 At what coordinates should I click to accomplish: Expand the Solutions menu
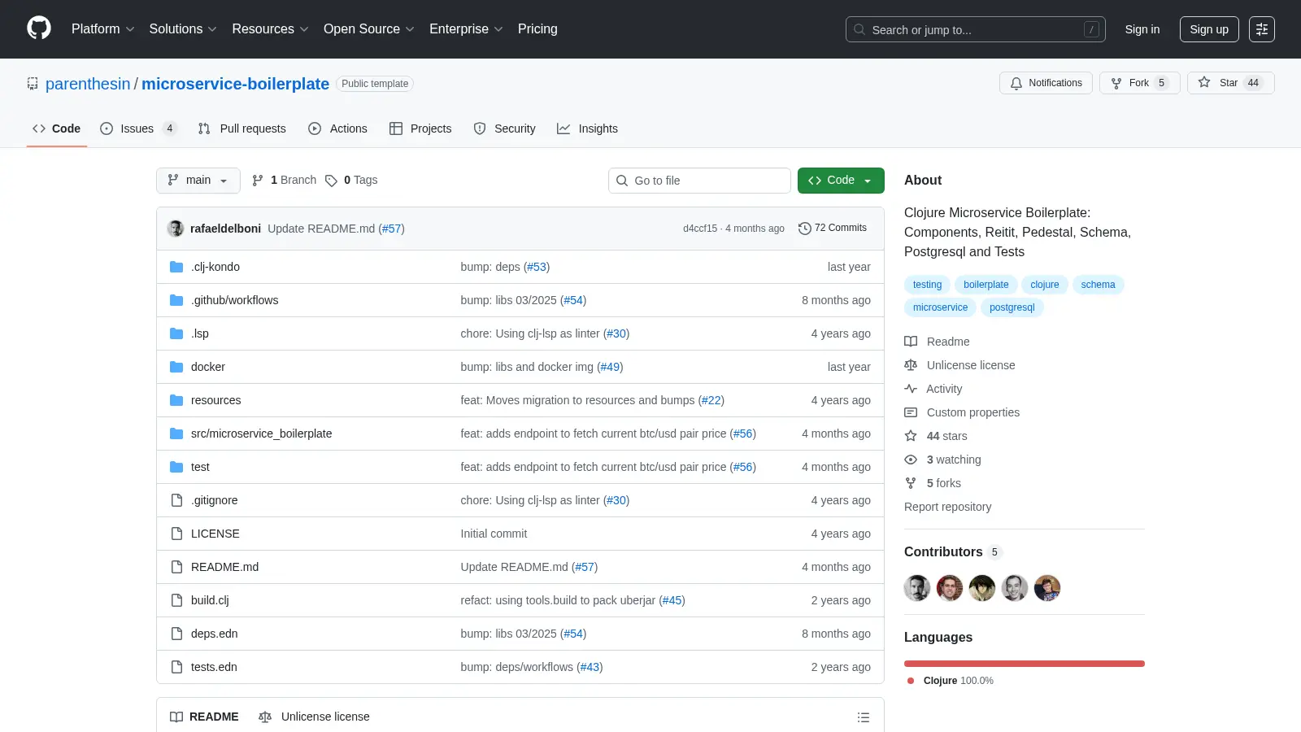coord(183,29)
